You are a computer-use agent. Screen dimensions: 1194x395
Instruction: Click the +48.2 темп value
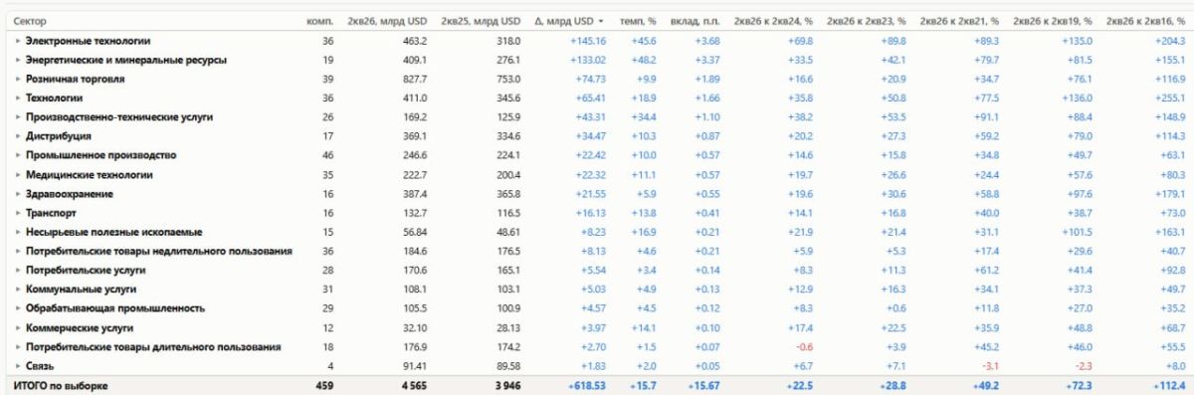coord(644,60)
